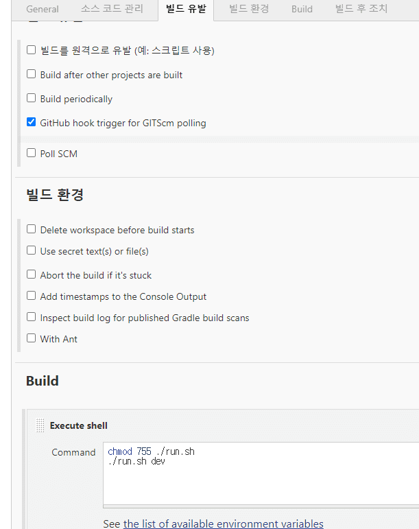Click inside the shell Command text area
Viewport: 419px width, 529px height.
pyautogui.click(x=261, y=480)
